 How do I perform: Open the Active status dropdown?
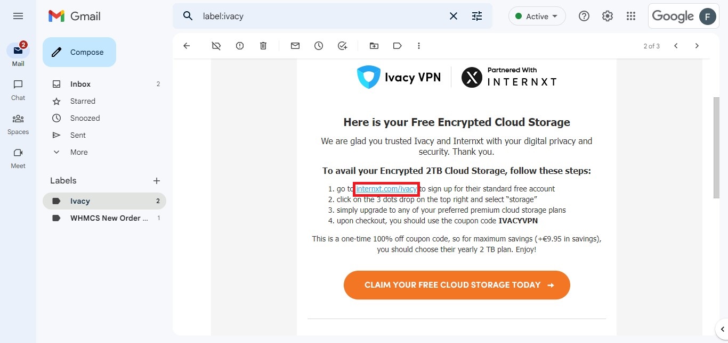pos(537,16)
